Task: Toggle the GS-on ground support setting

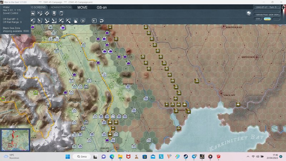Action: point(102,8)
